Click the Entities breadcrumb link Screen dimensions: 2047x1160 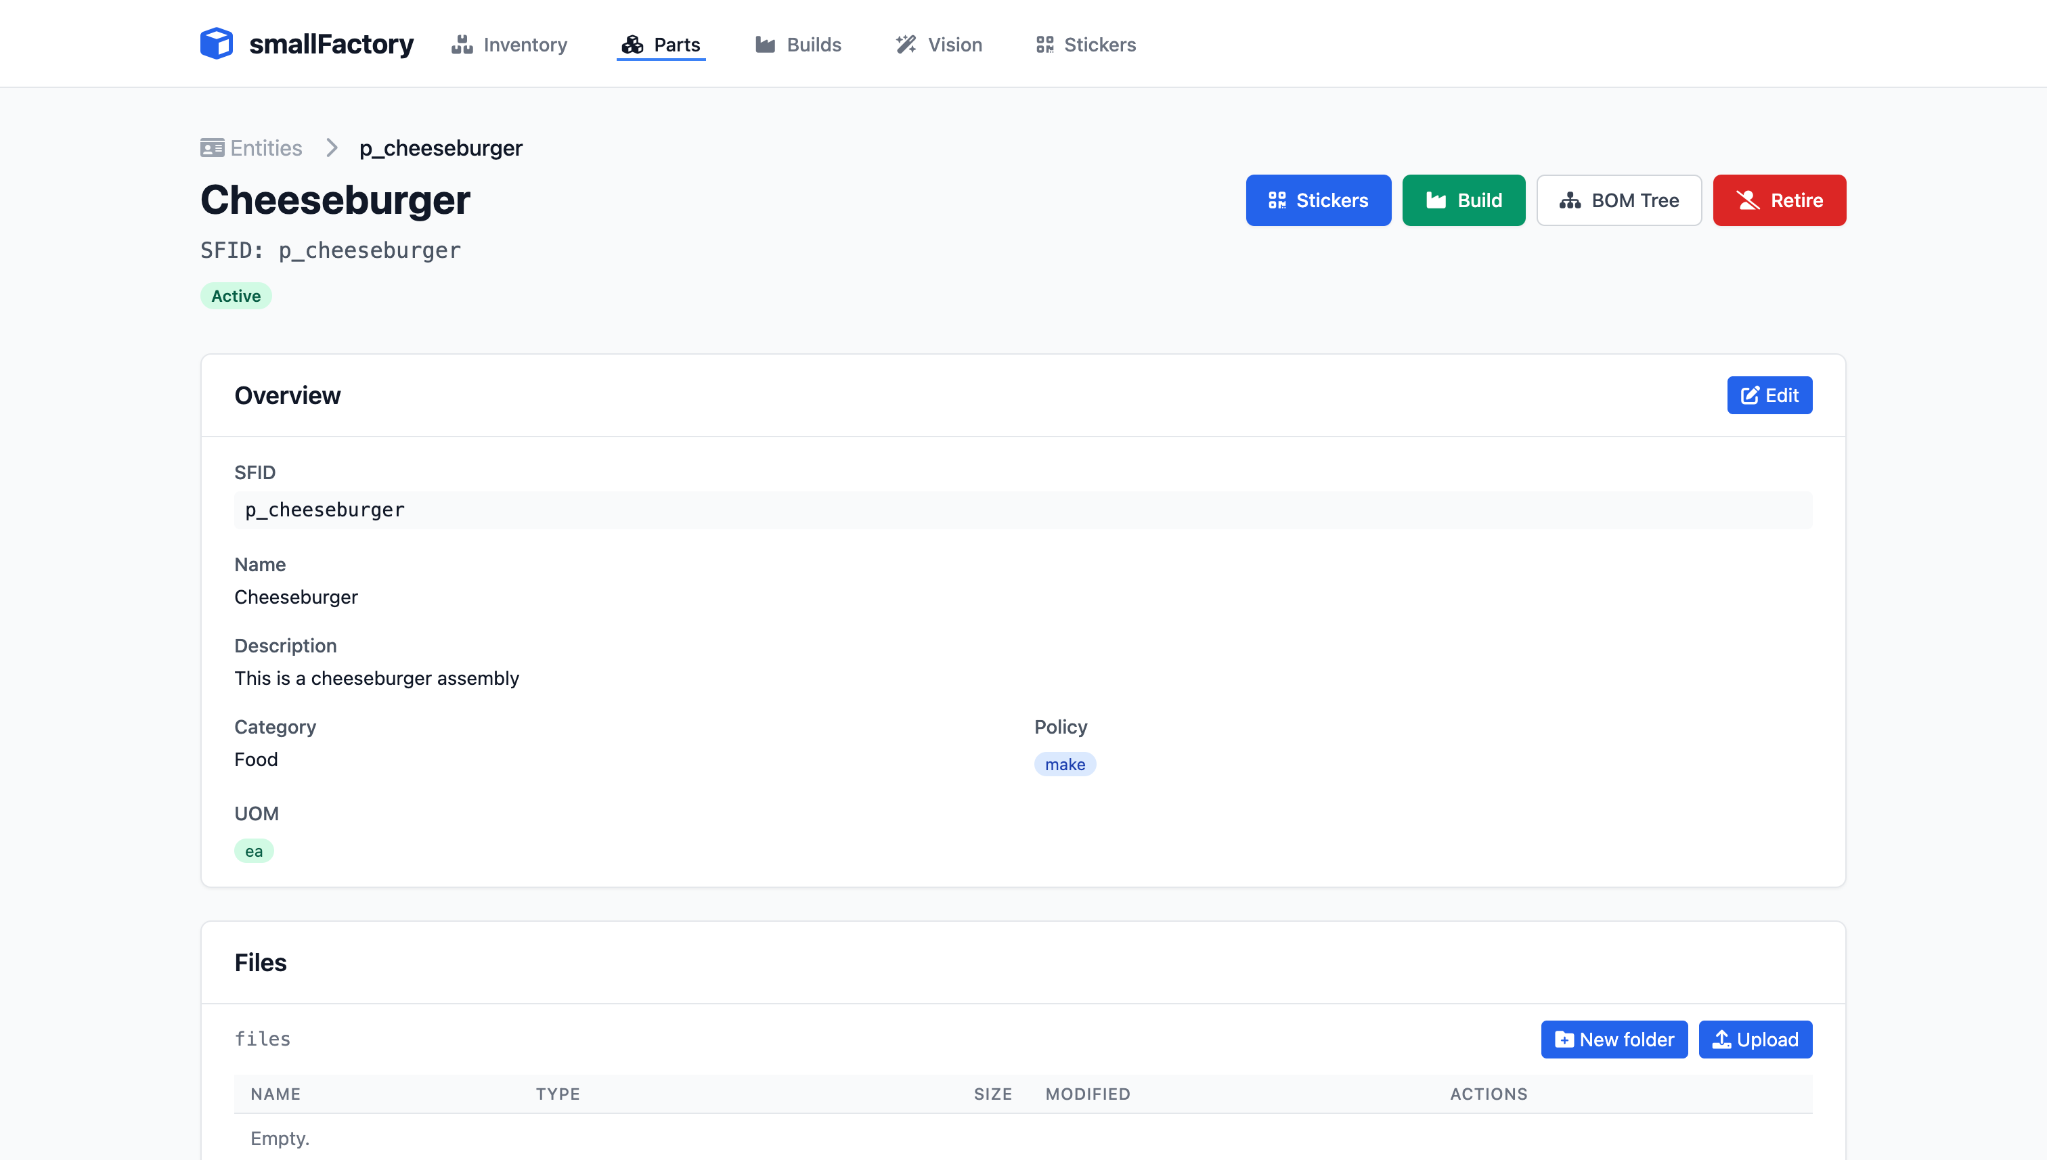265,148
